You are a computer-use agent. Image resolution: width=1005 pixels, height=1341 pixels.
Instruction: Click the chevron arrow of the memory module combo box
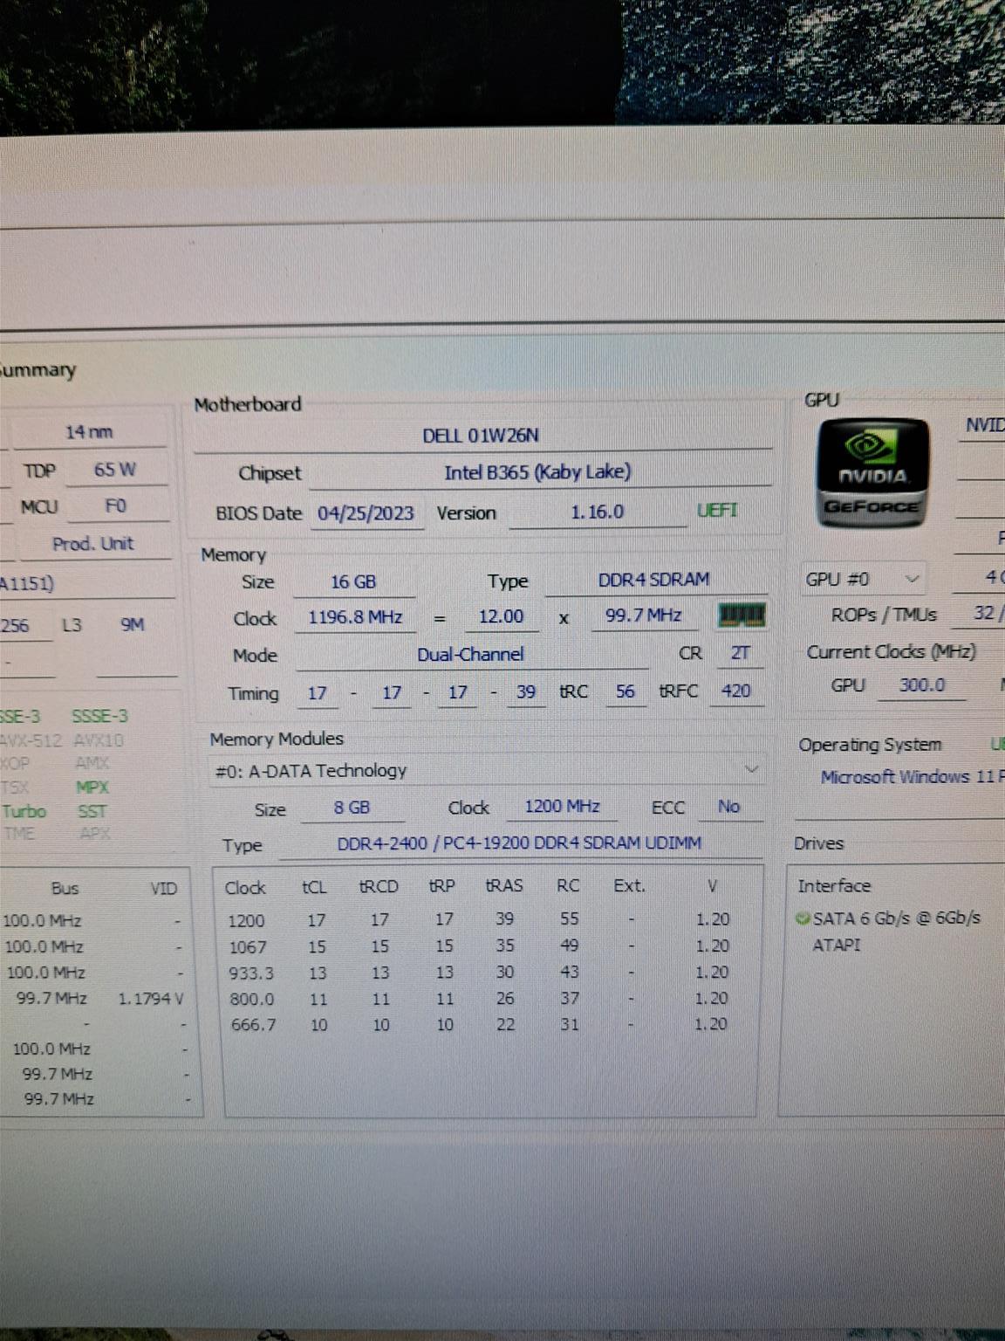(751, 770)
